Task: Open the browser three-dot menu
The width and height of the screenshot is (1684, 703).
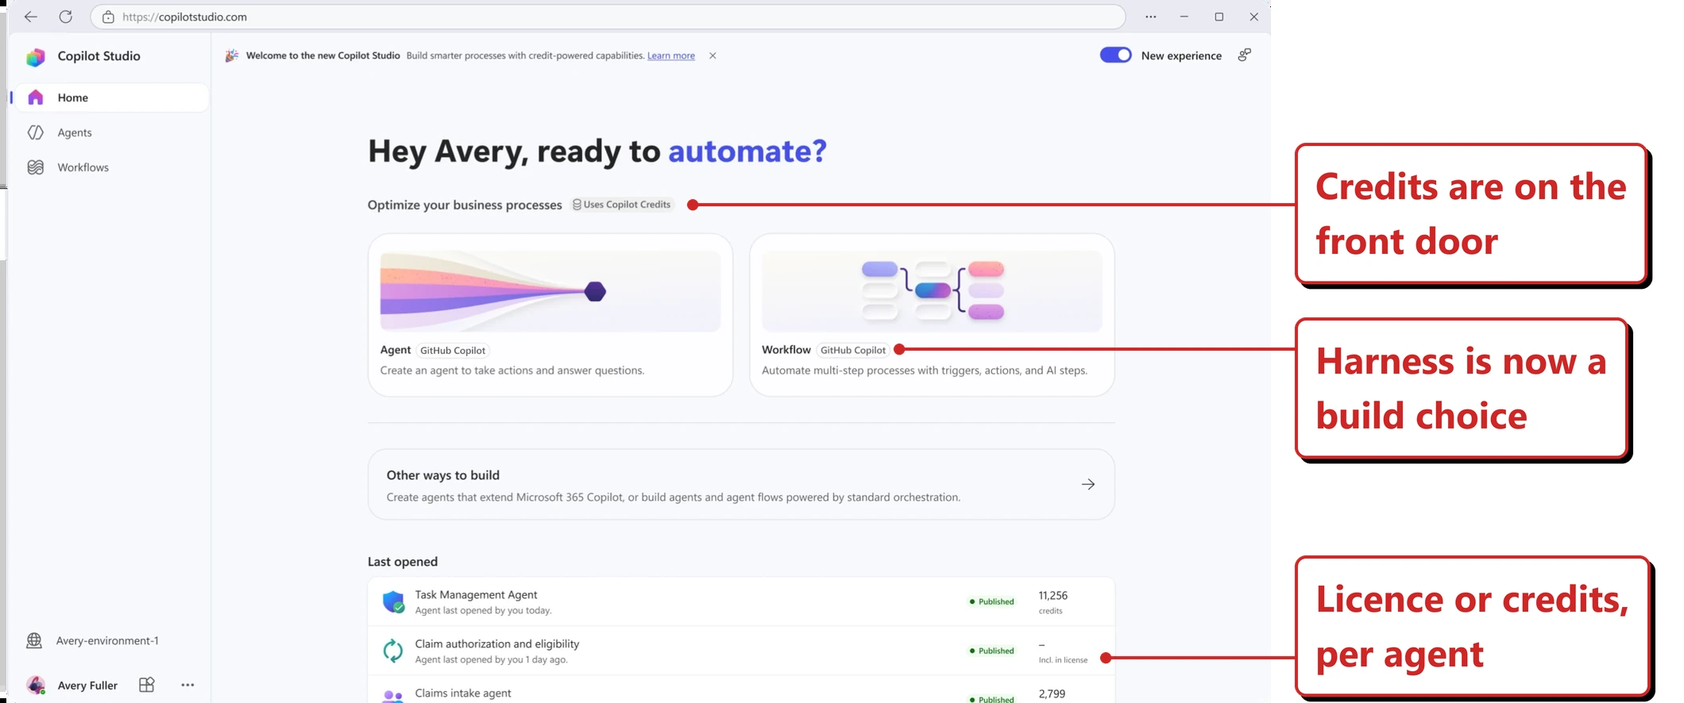Action: coord(1150,17)
